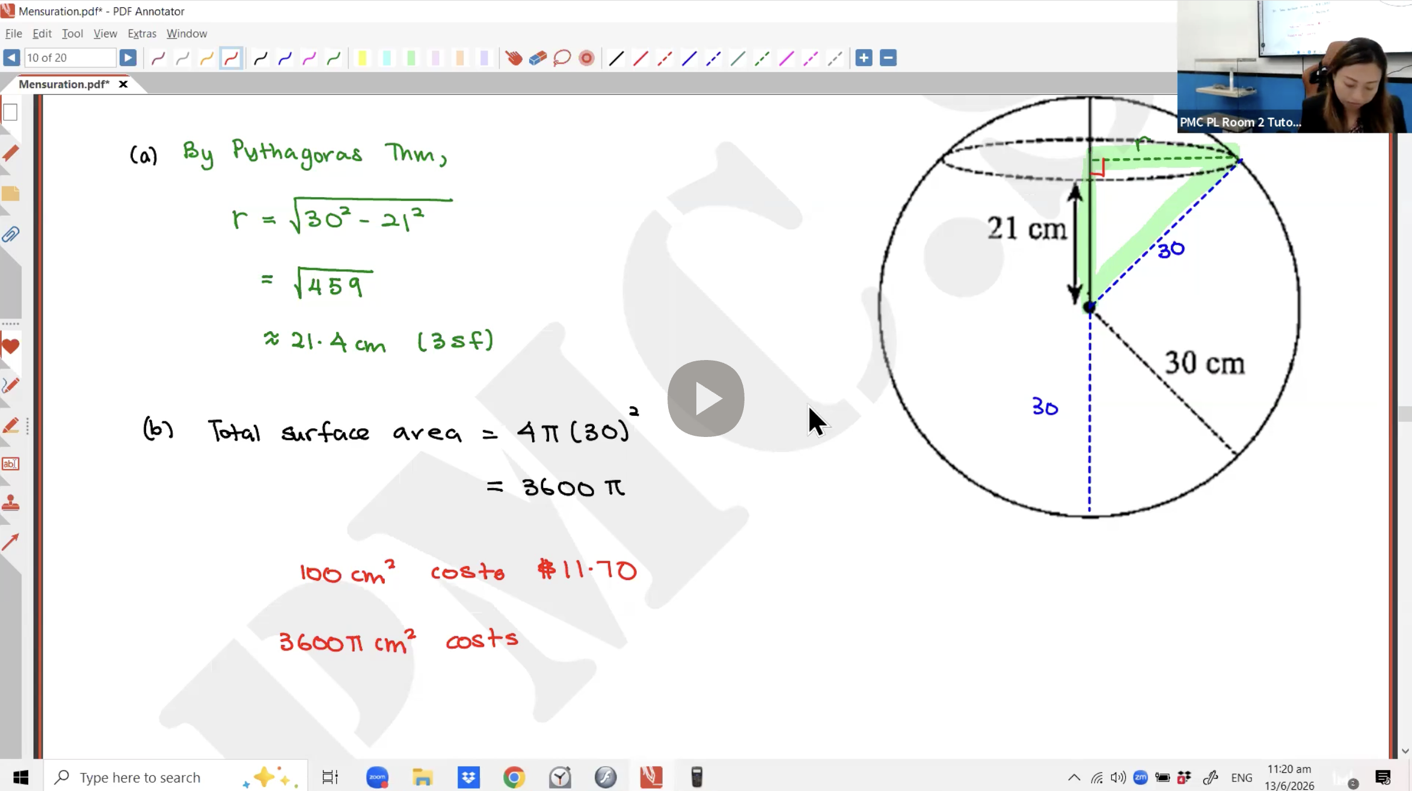Open the Edit menu

point(41,34)
